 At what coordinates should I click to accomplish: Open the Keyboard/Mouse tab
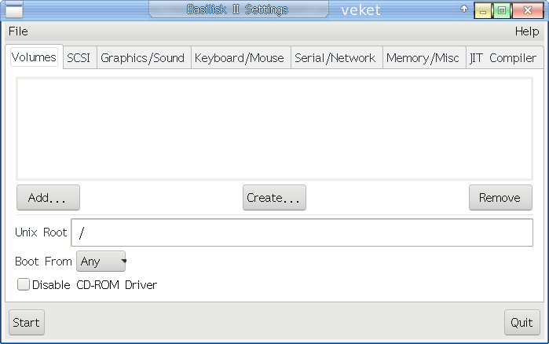(240, 58)
